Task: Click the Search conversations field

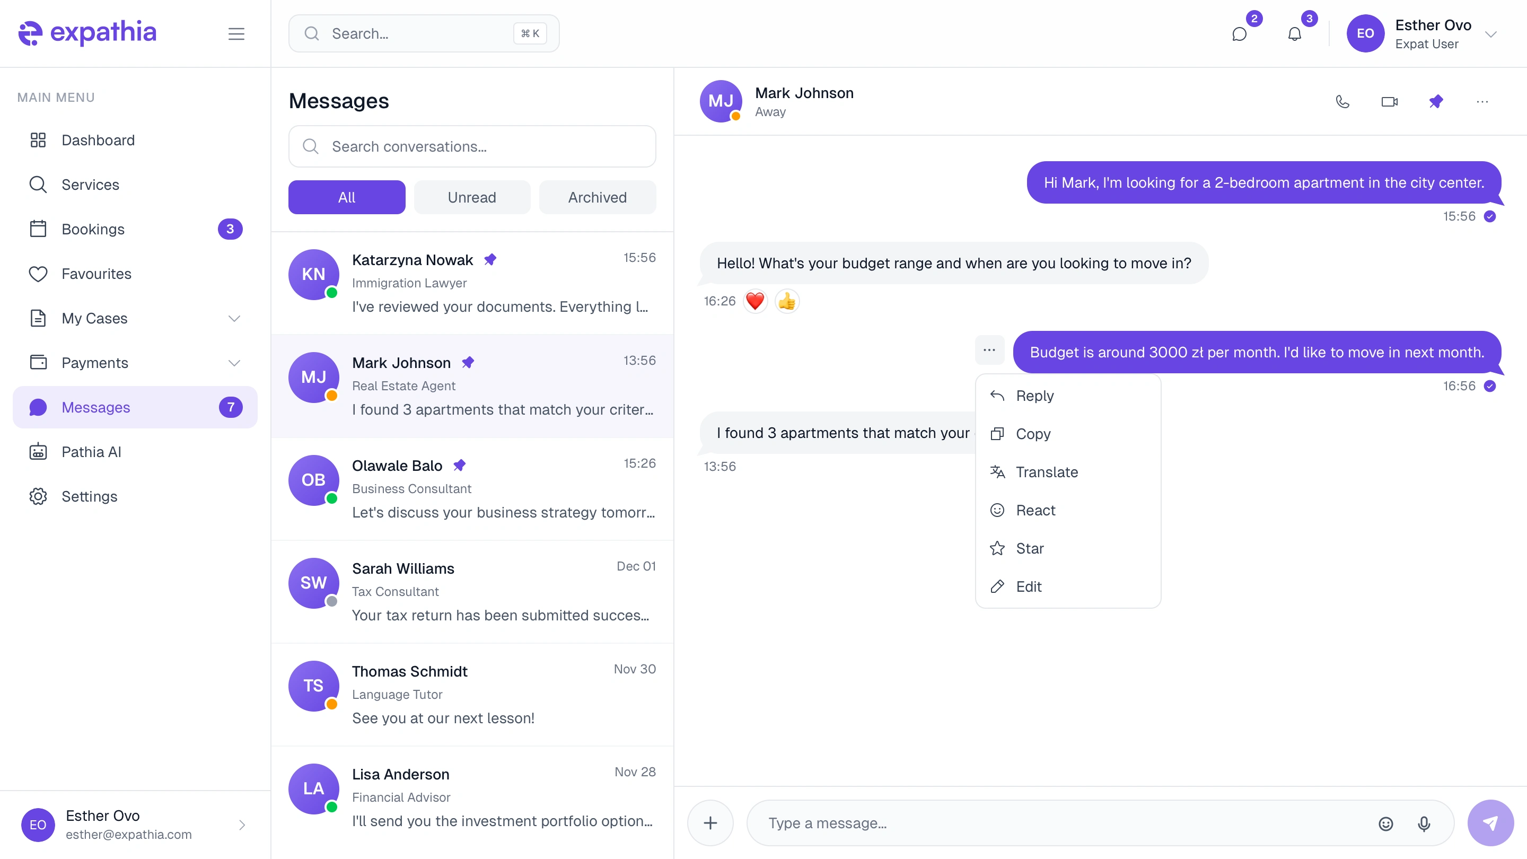Action: [x=472, y=146]
